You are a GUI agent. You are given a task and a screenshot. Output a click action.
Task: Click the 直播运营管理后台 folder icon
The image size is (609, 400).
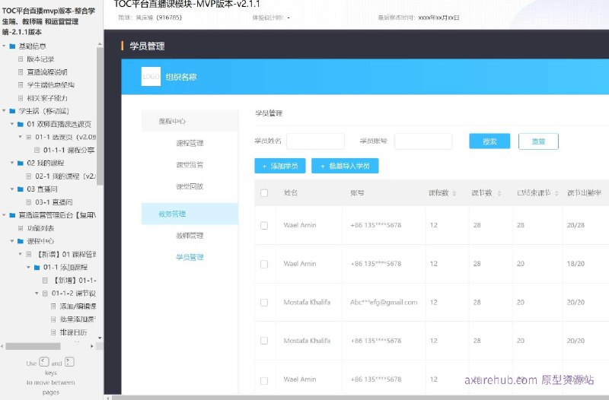coord(12,215)
